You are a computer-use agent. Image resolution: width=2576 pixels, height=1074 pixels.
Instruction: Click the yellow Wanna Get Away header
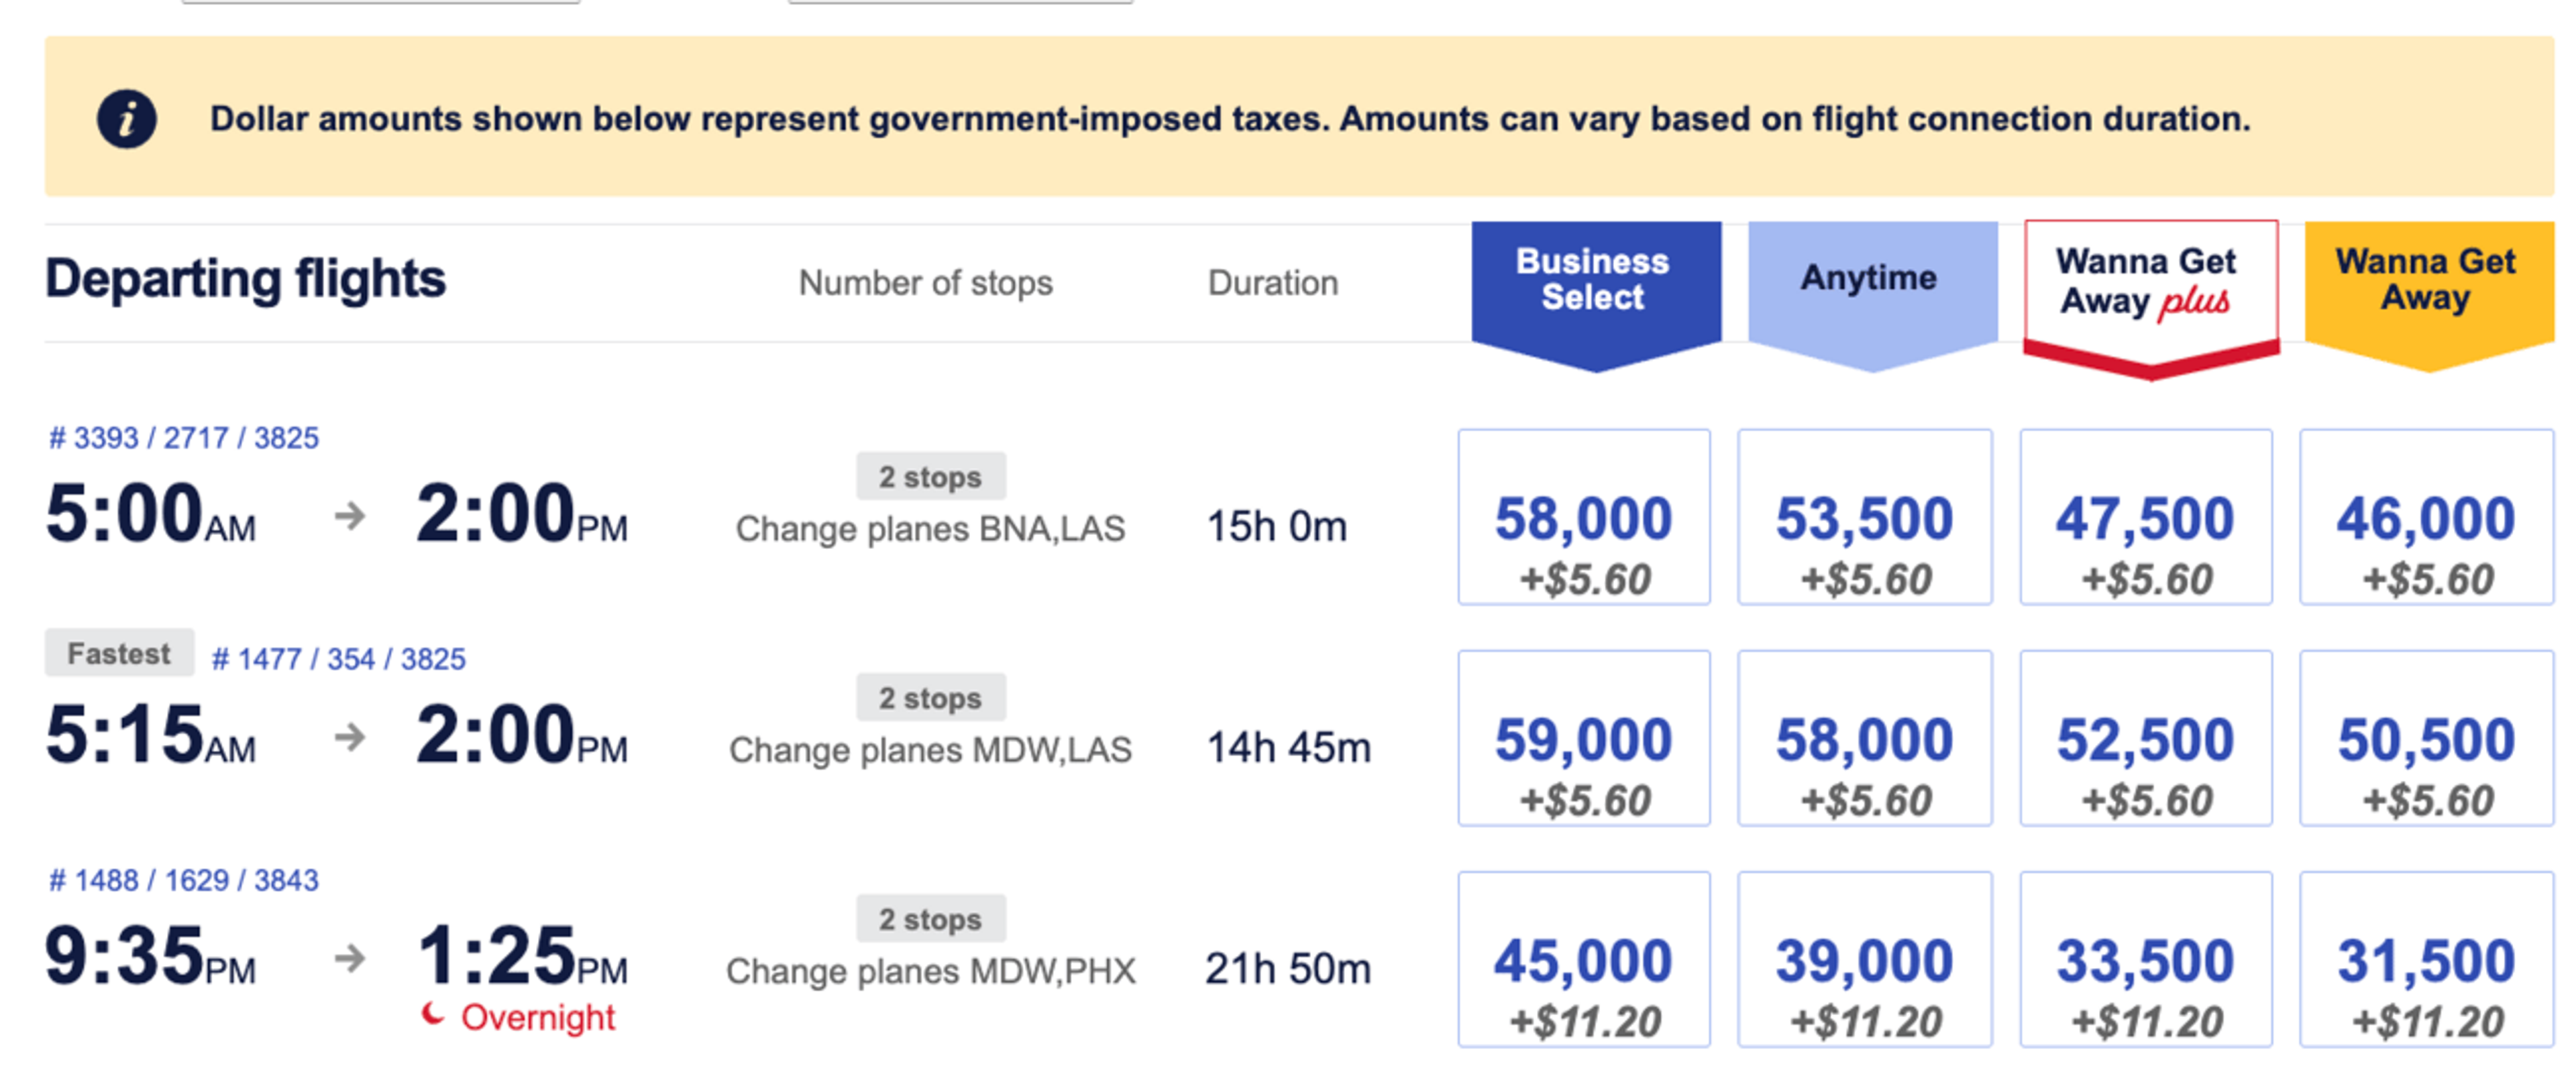2429,295
